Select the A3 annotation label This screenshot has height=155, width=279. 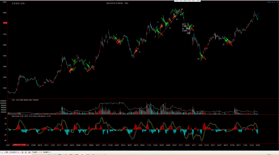click(x=193, y=26)
